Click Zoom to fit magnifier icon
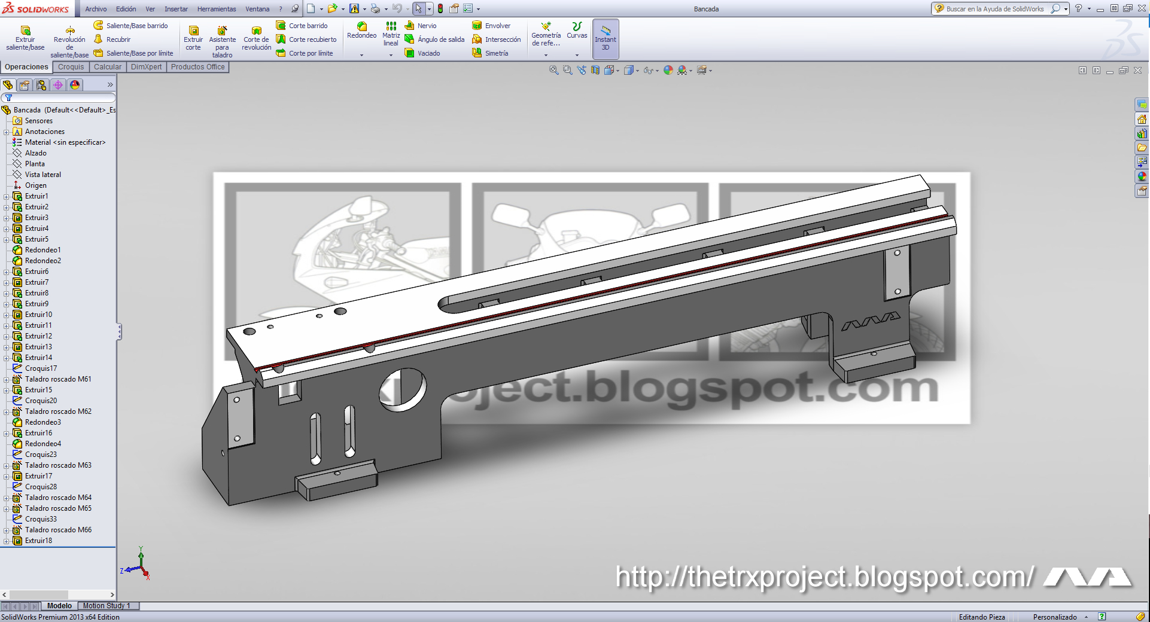 (554, 70)
